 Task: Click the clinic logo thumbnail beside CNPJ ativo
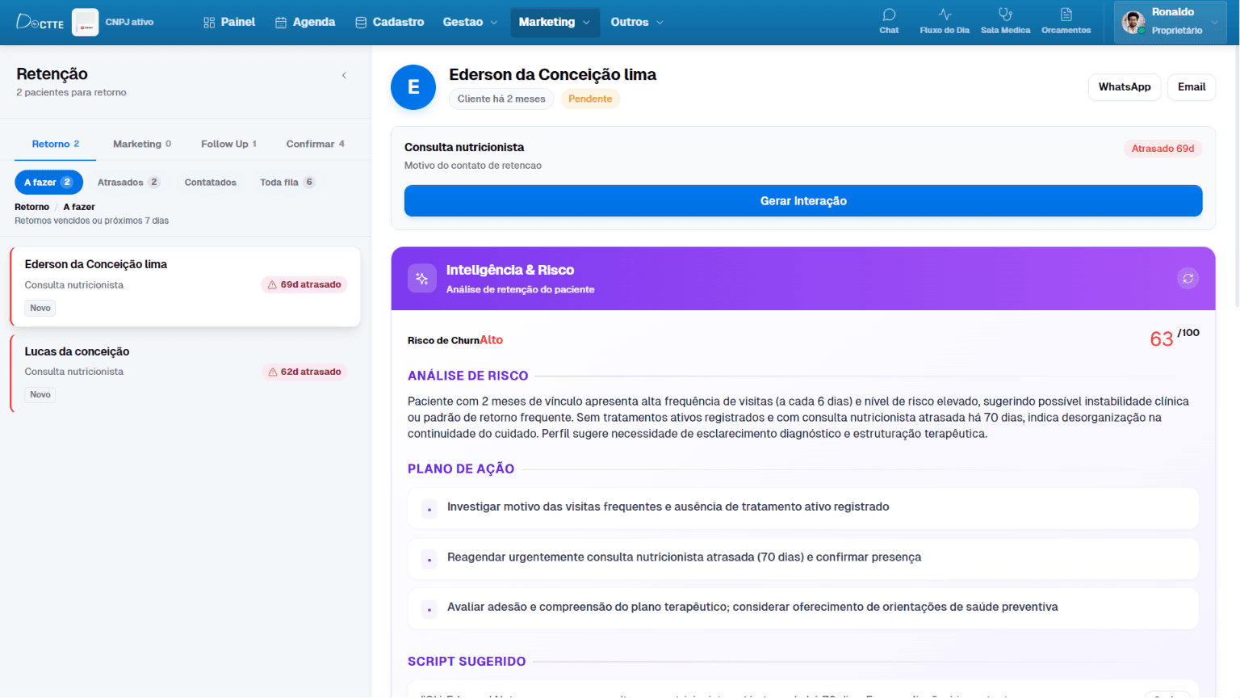coord(85,22)
